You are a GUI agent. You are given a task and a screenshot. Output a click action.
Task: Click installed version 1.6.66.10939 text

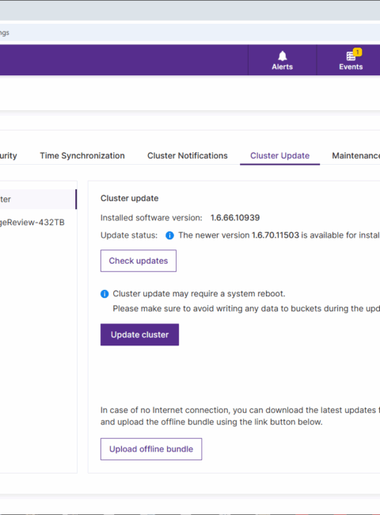[x=235, y=218]
